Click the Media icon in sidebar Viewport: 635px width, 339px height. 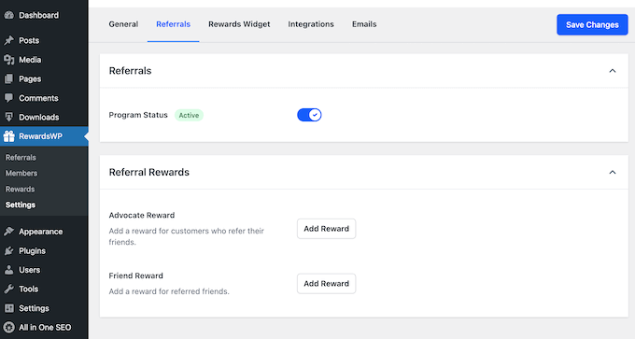point(9,60)
